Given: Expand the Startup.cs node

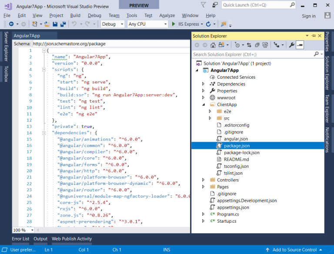Looking at the screenshot, I should 203,221.
